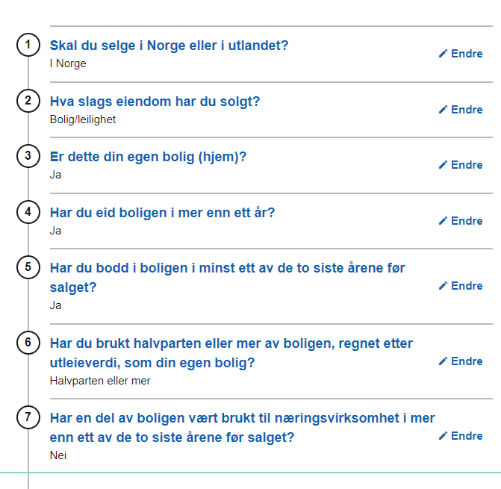This screenshot has width=501, height=489.
Task: Select step 5 circle marker
Action: point(28,267)
